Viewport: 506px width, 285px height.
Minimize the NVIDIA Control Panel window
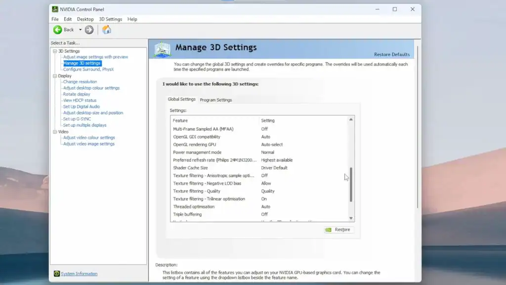(377, 9)
